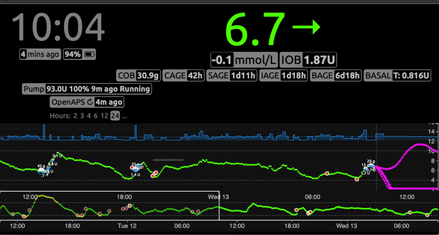Click the 20 g carb treatment marker
The image size is (439, 235).
371,166
